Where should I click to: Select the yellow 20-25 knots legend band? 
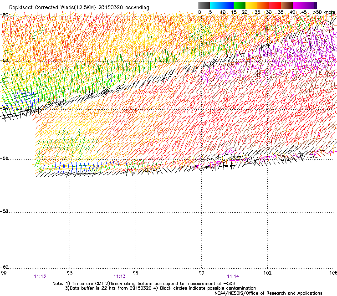tap(251, 5)
